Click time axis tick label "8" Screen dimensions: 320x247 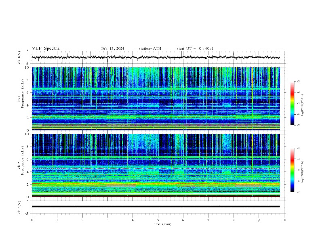234,220
